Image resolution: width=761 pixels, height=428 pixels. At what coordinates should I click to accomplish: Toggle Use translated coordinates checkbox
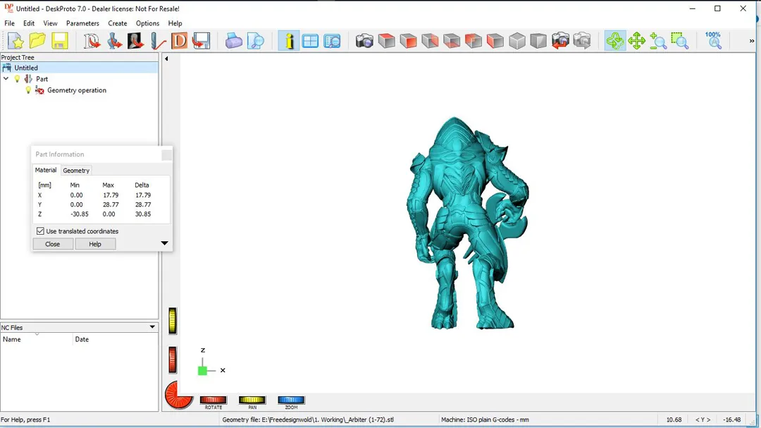pyautogui.click(x=40, y=231)
